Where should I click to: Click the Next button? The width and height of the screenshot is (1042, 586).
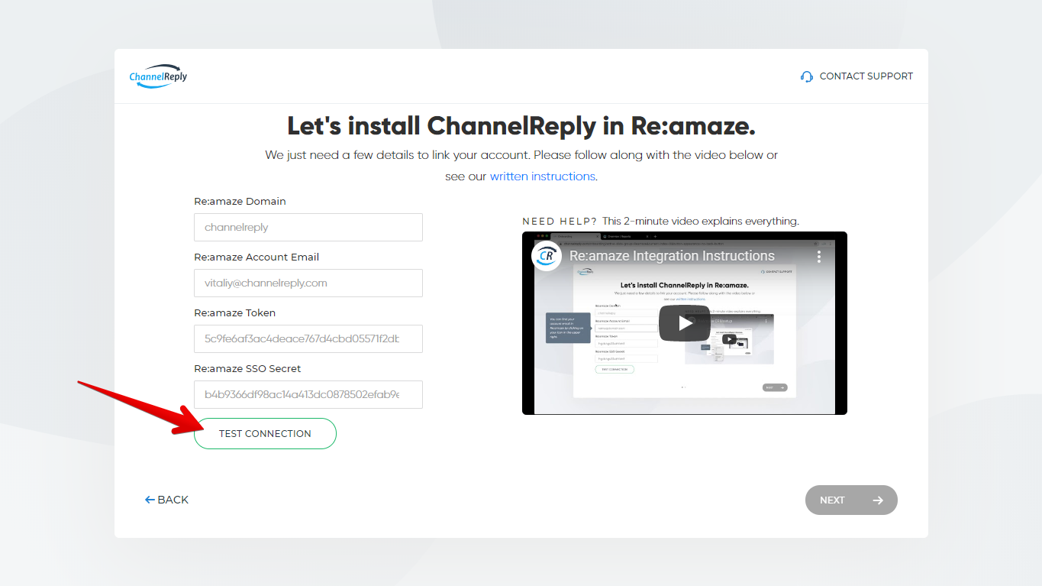click(x=851, y=500)
